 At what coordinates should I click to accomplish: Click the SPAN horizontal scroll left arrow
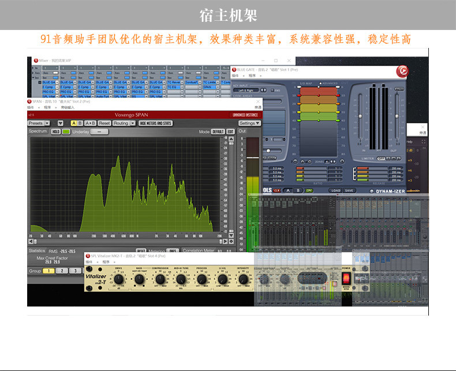(x=31, y=241)
